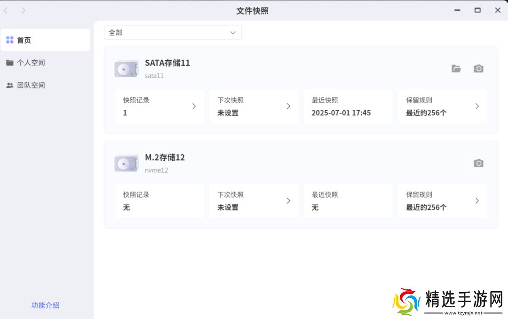Click the SATA存储11 disk drive icon
508x319 pixels.
(x=127, y=69)
